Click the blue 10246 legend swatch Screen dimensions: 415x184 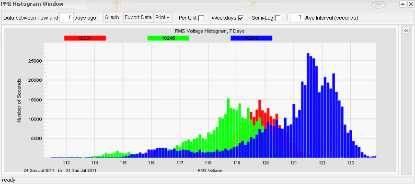(252, 38)
